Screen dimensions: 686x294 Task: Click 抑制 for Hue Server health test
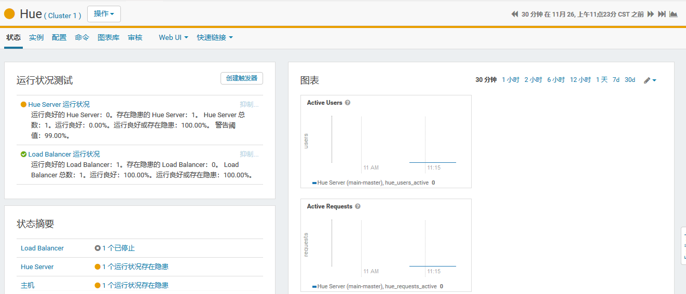pos(249,104)
